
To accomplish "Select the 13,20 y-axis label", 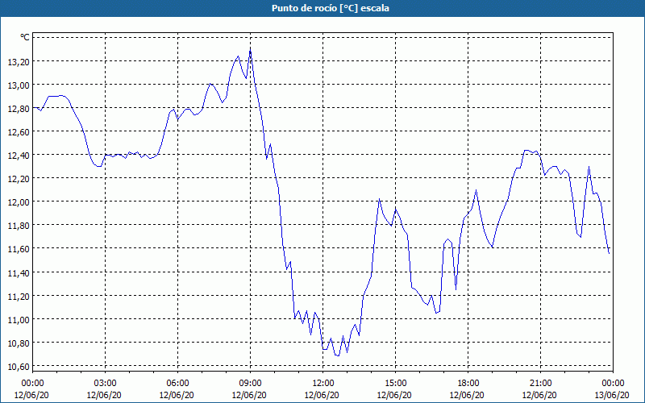I will tap(19, 61).
